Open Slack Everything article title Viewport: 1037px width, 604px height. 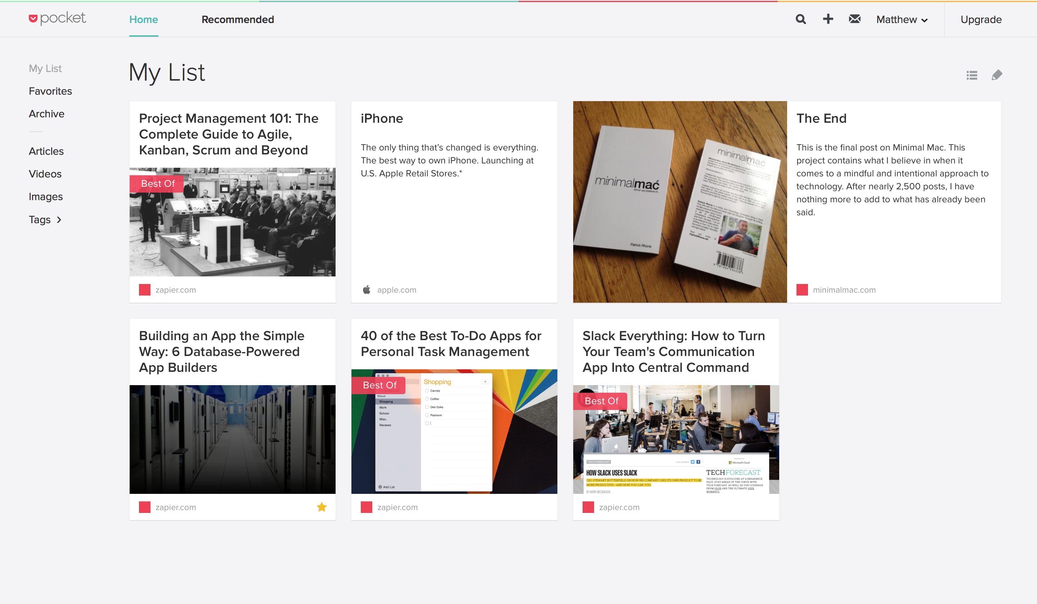(674, 352)
